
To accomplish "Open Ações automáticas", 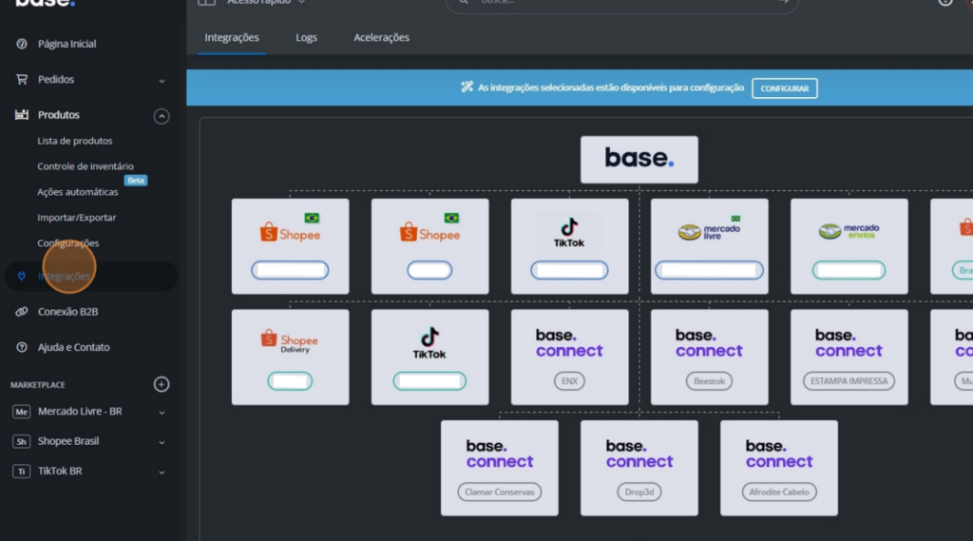I will coord(78,192).
